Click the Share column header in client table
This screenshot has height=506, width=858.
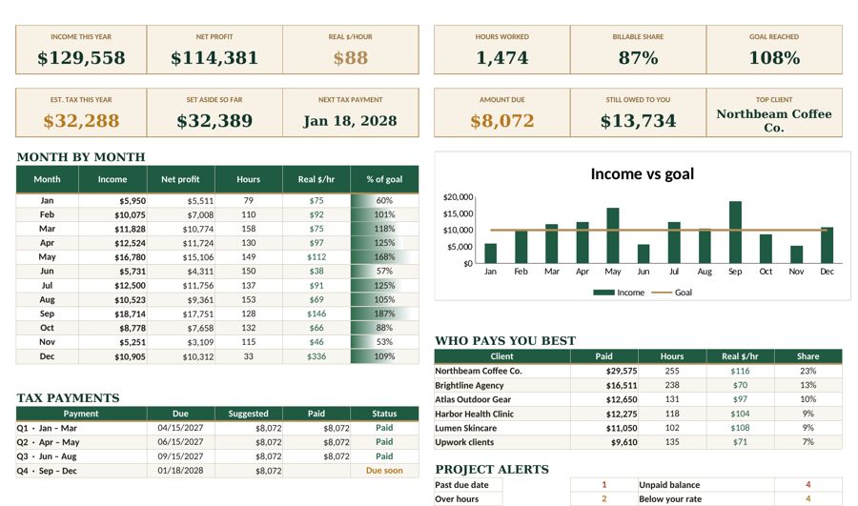pos(807,356)
